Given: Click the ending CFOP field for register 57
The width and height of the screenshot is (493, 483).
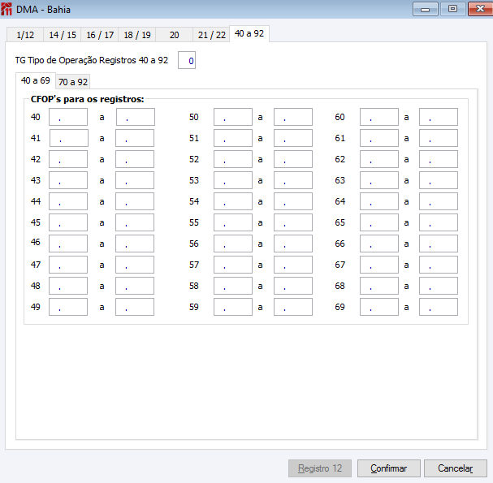Looking at the screenshot, I should [293, 265].
